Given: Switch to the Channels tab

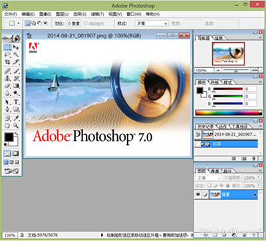Looking at the screenshot, I should click(x=215, y=171).
